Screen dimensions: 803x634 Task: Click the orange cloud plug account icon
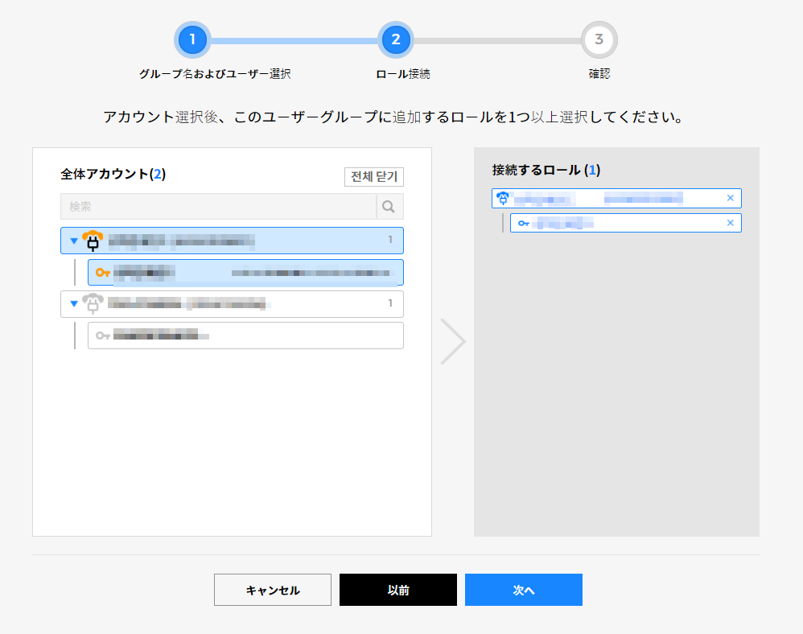(93, 240)
